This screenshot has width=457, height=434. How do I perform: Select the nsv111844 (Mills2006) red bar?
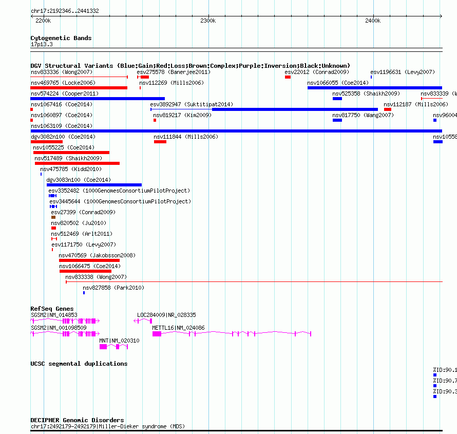tap(160, 142)
